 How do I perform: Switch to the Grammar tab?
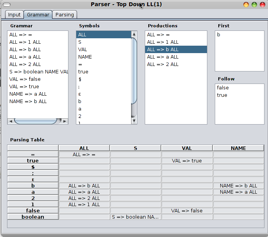tap(38, 15)
